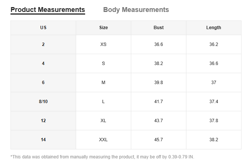
Task: Click the 39.8 bust measurement cell
Action: point(159,83)
